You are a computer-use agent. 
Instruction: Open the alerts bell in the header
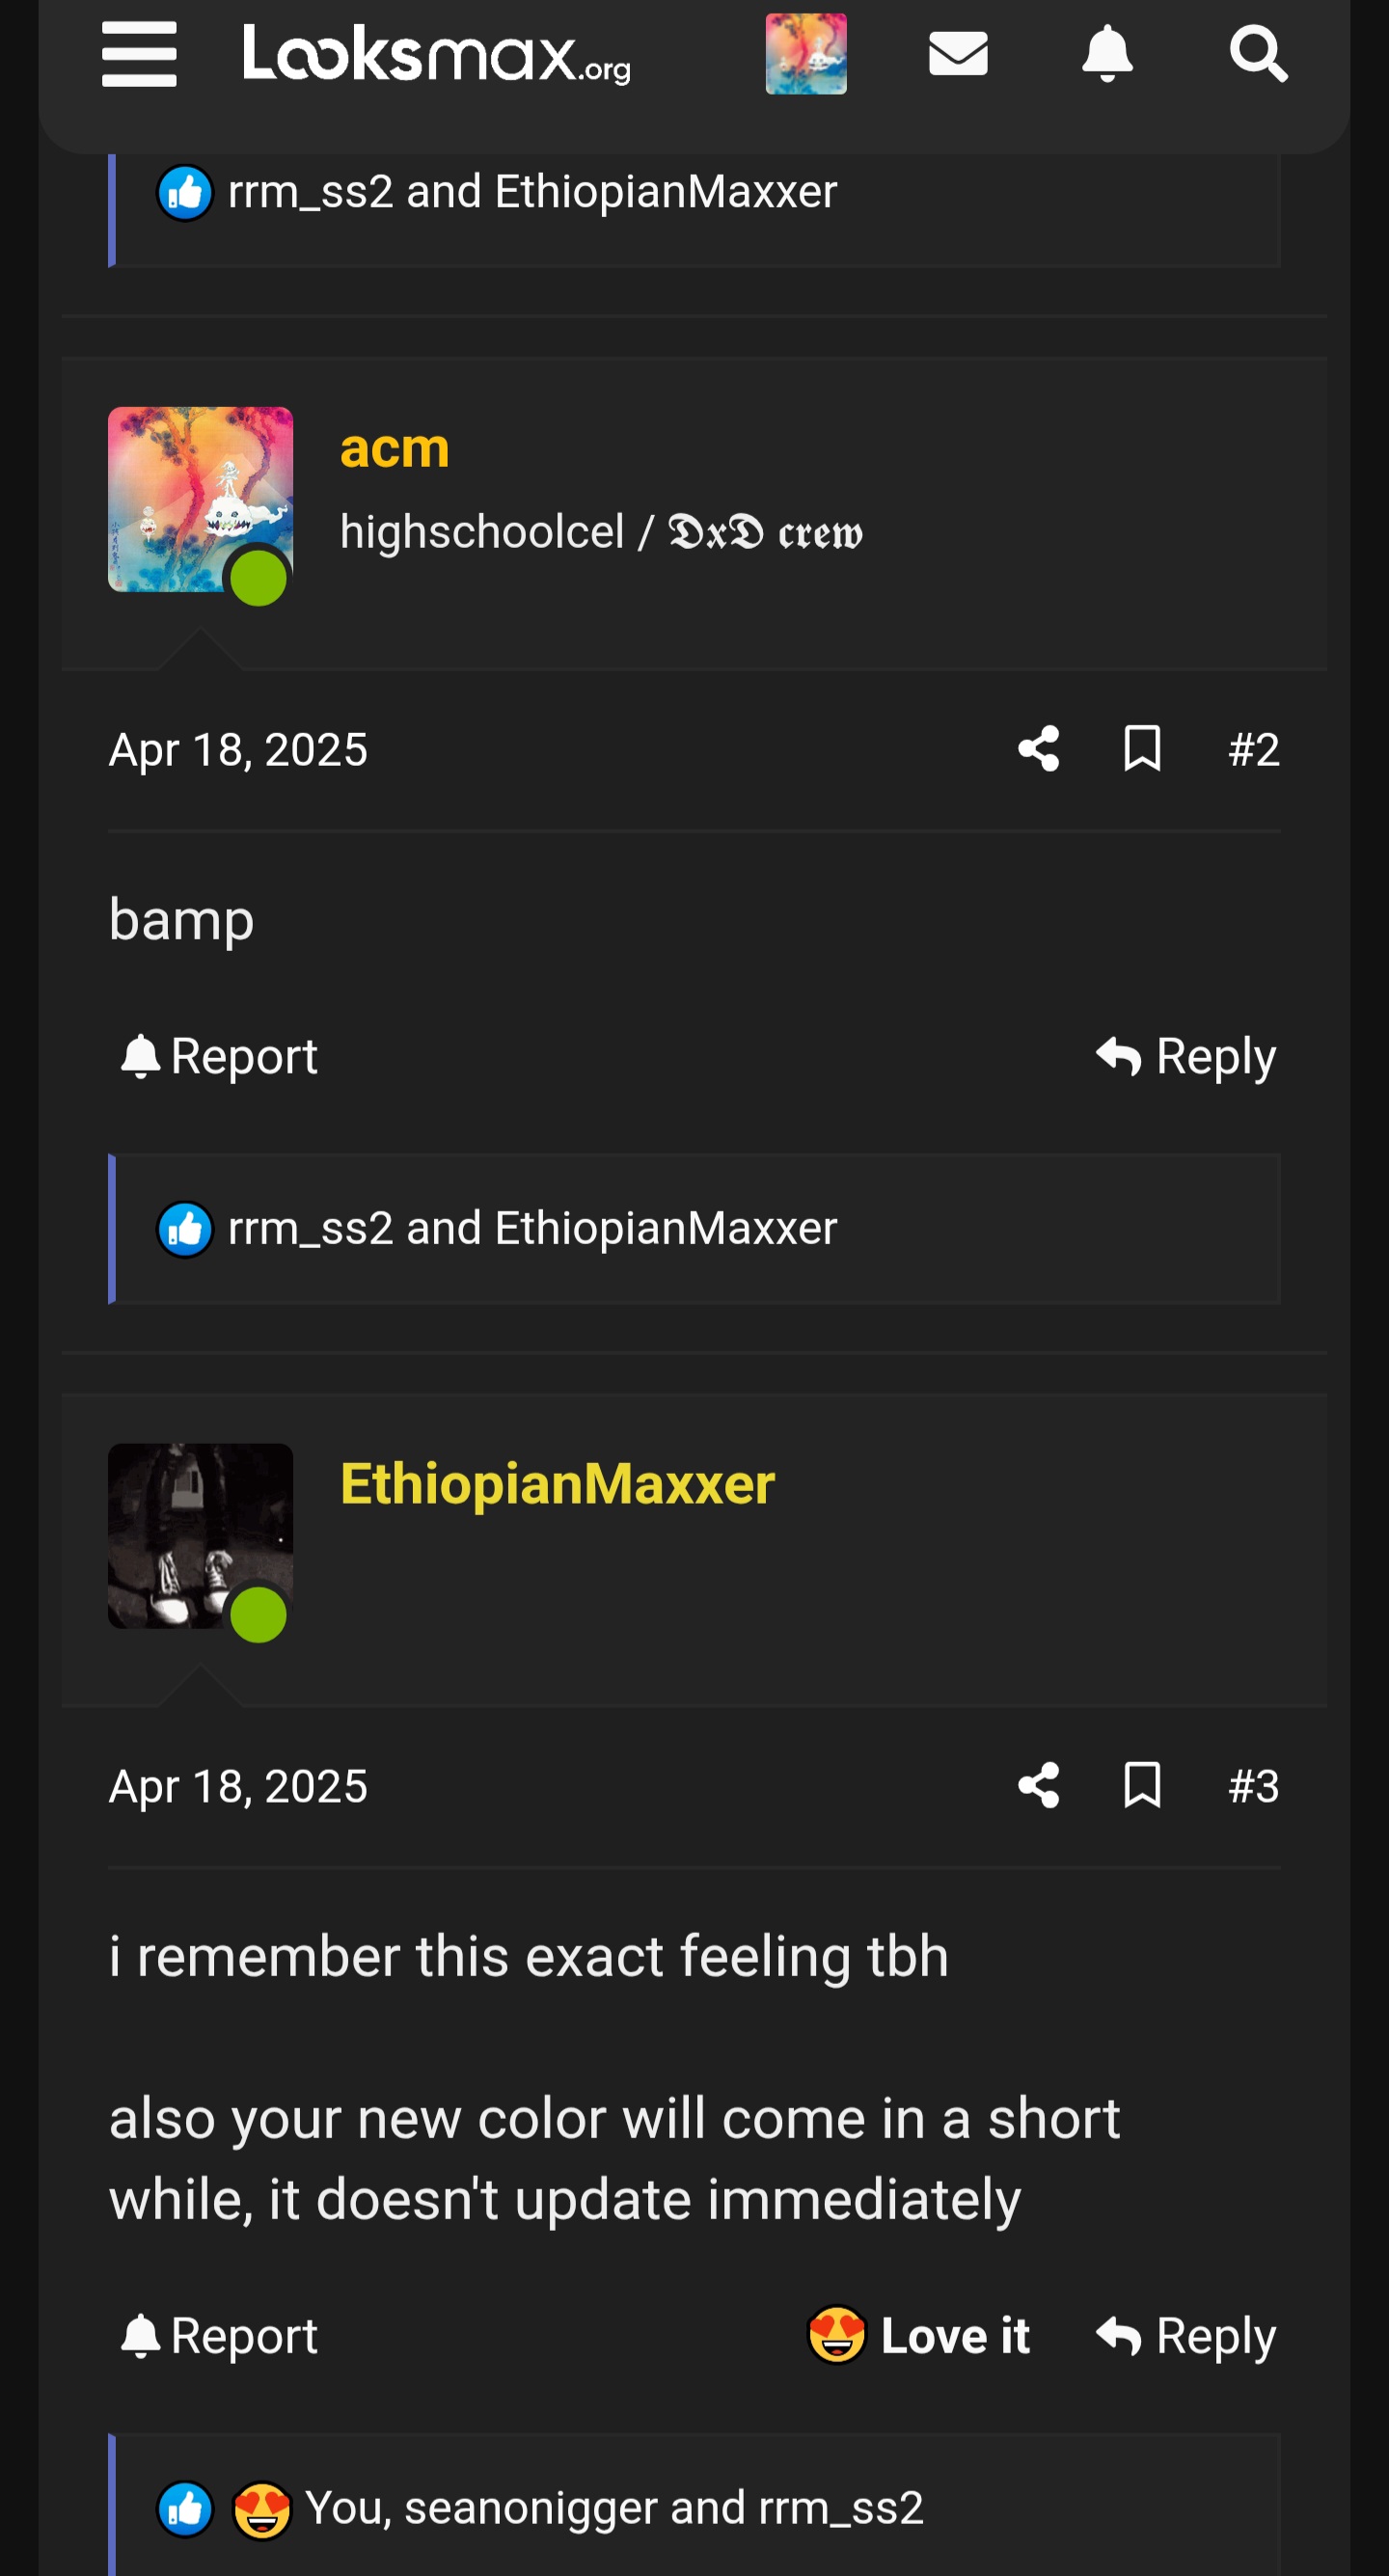(x=1107, y=53)
